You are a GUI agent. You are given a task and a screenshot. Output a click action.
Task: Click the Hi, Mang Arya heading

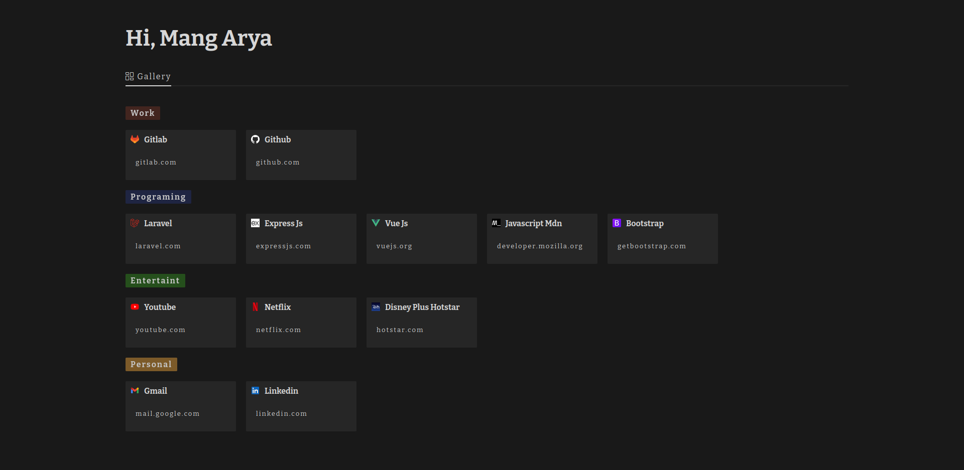pos(199,39)
